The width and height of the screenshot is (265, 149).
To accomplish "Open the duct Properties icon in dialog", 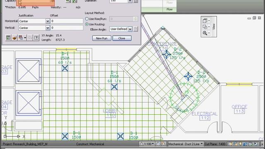I will [8, 38].
